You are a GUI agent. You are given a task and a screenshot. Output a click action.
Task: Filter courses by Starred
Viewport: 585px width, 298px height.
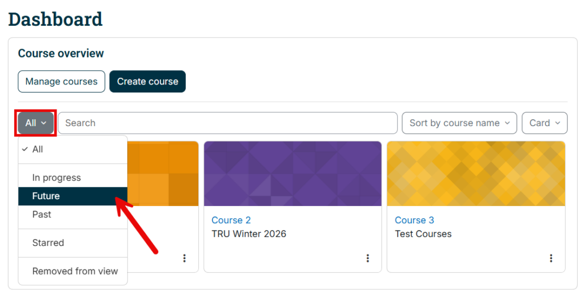click(73, 243)
